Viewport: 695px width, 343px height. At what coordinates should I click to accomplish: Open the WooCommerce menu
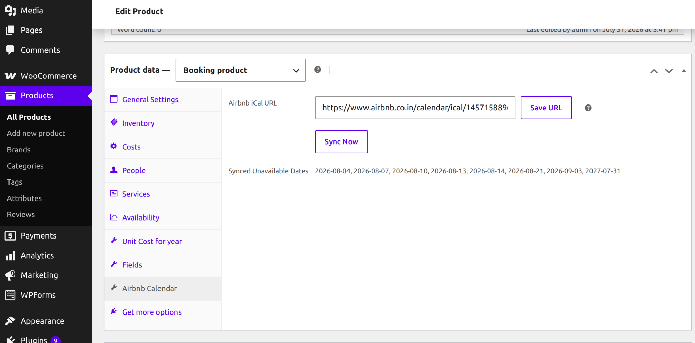coord(46,76)
